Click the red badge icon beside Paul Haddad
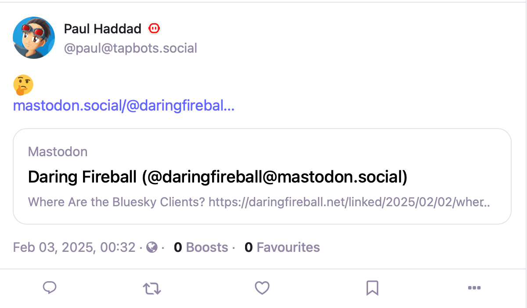 click(154, 29)
